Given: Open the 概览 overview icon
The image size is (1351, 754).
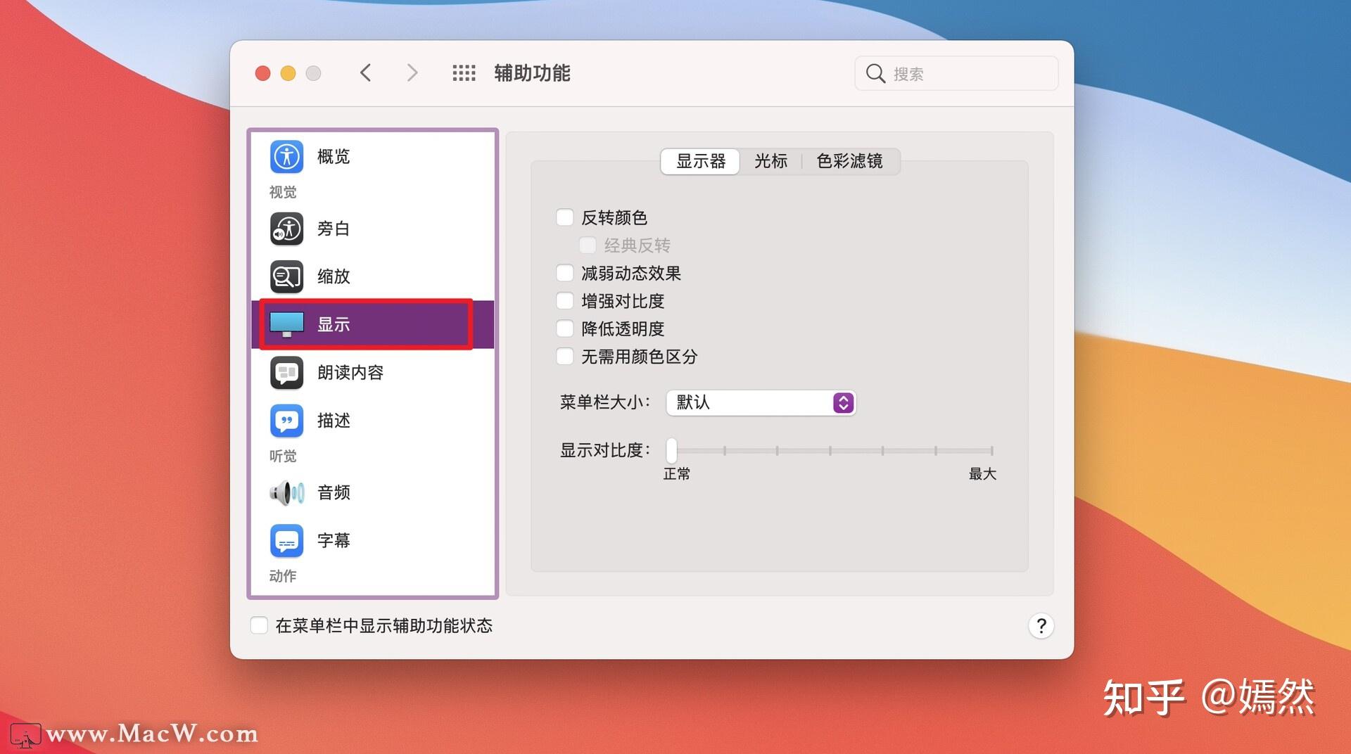Looking at the screenshot, I should click(x=286, y=156).
